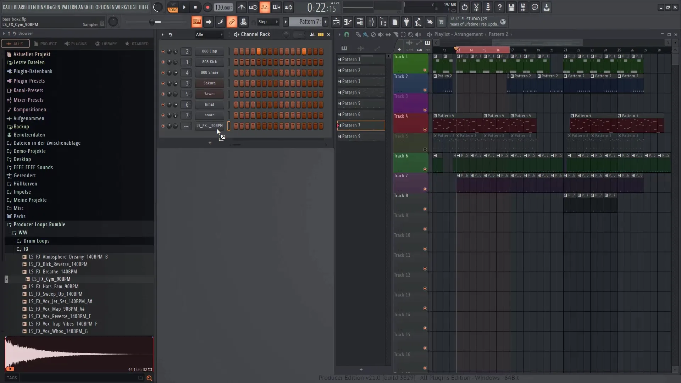Adjust the main volume slider
The height and width of the screenshot is (383, 681).
(155, 22)
